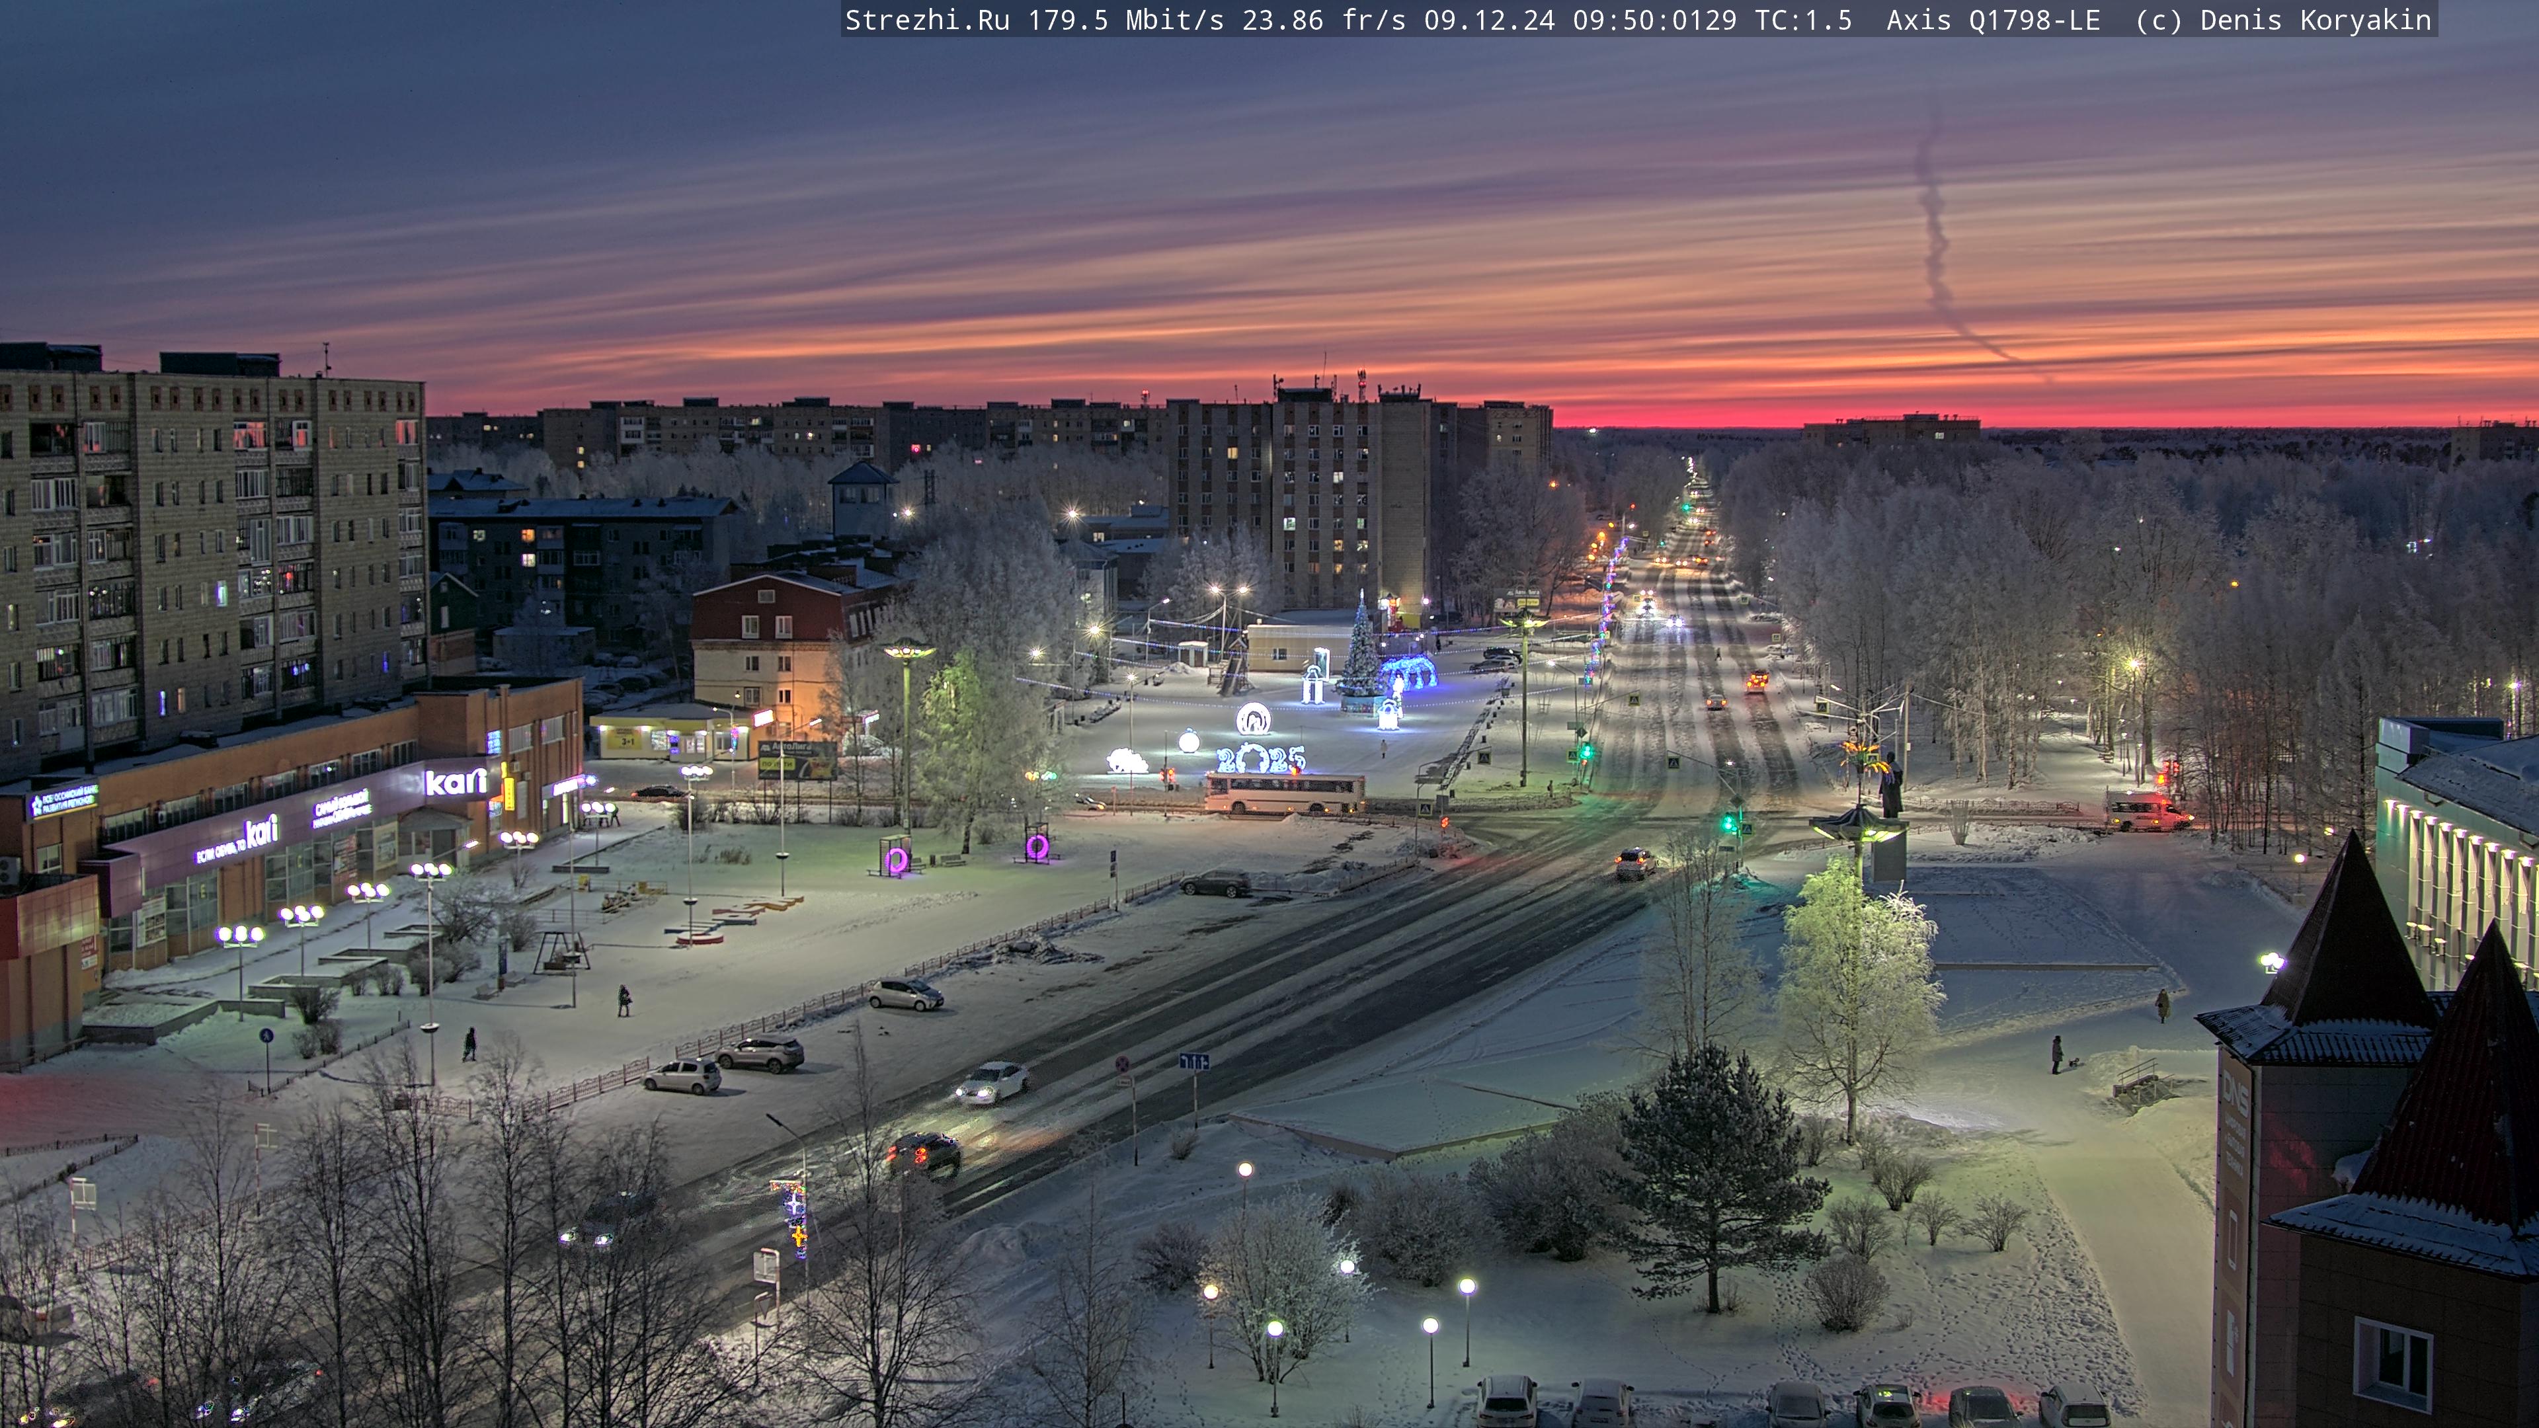Click the large white "kari" store sign
2539x1428 pixels.
tap(456, 781)
